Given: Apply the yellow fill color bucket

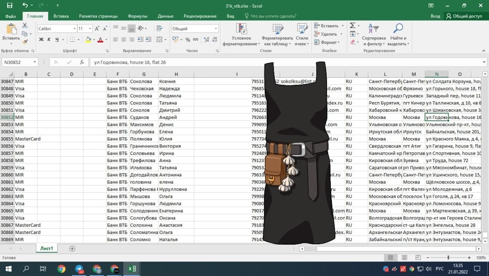Looking at the screenshot, I should point(88,39).
